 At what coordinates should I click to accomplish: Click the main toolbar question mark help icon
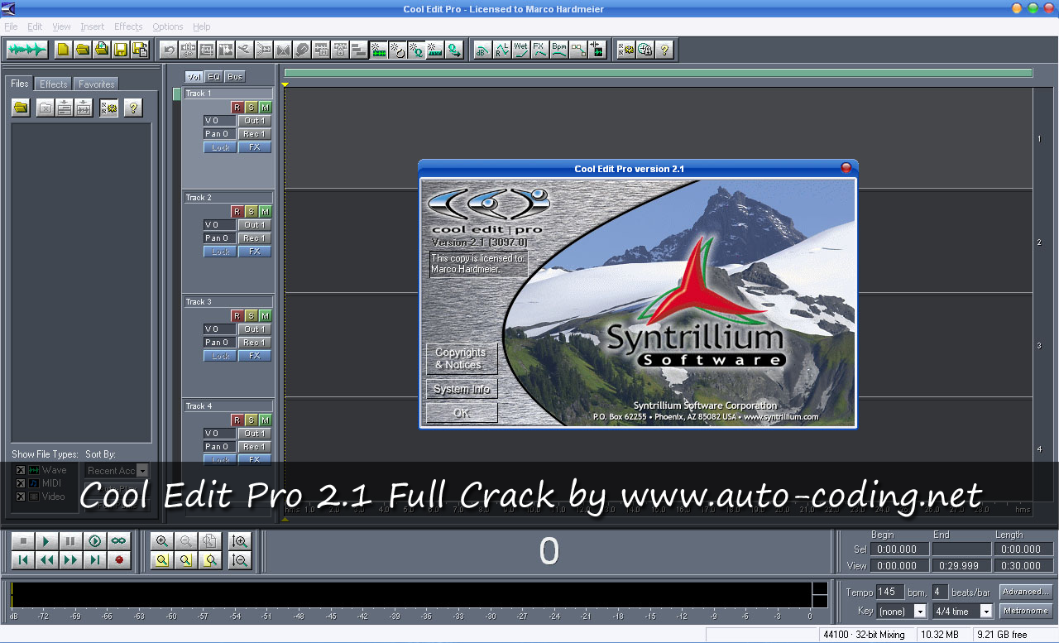coord(664,50)
